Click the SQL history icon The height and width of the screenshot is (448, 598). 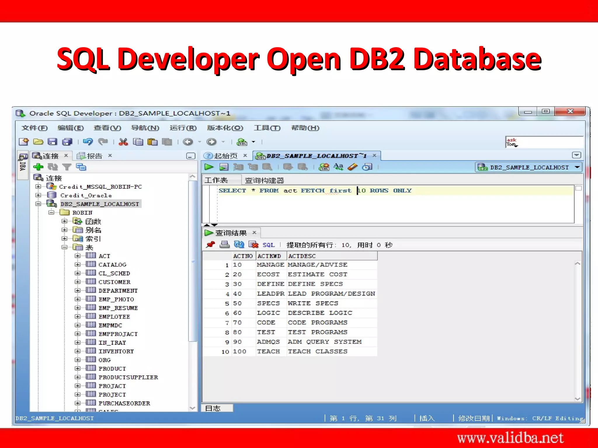(367, 167)
